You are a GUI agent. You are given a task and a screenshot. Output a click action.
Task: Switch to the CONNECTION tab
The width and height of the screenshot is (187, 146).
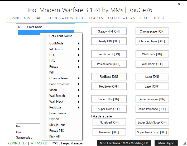pos(19,18)
